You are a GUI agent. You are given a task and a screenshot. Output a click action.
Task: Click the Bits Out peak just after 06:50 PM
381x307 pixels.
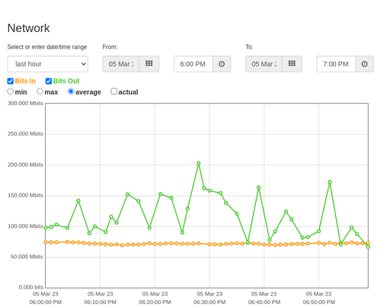pos(330,182)
